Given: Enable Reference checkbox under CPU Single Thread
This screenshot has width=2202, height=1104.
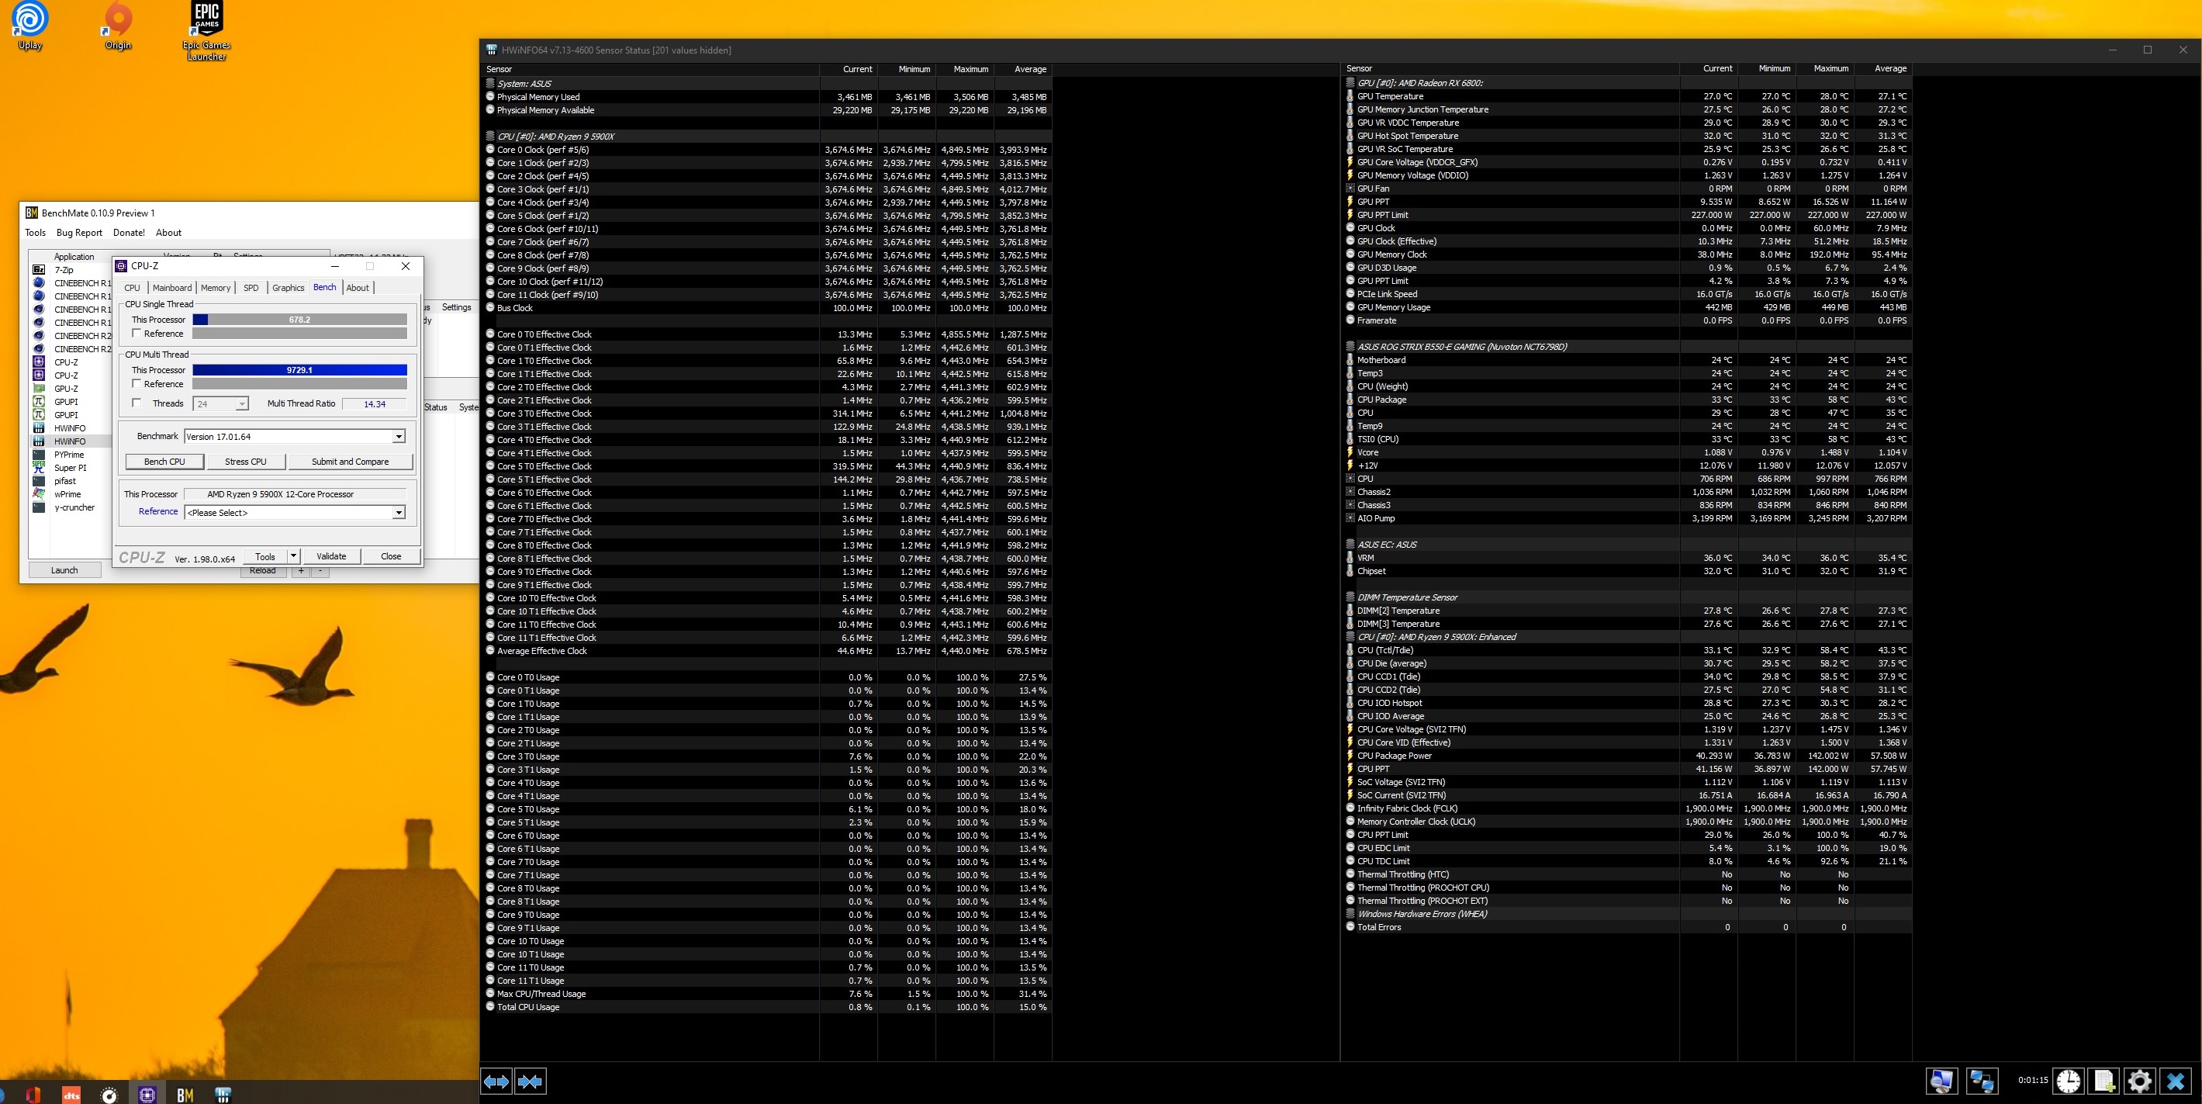Looking at the screenshot, I should (x=137, y=334).
